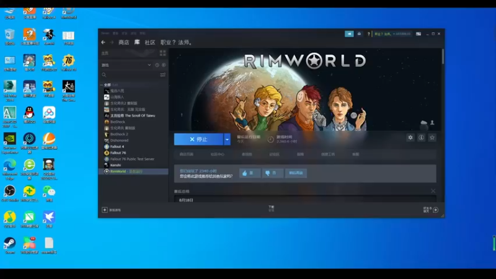Add RimWorld to favorites star
496x279 pixels.
(x=432, y=138)
